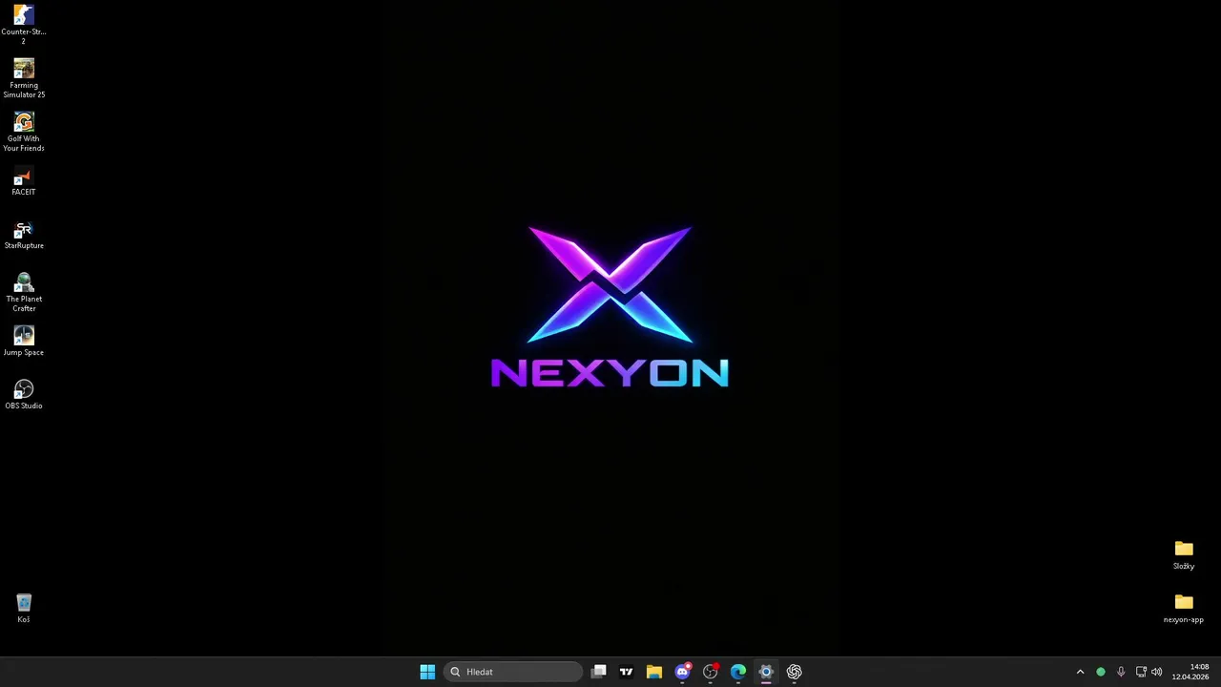Select the Counter-Strike 2 desktop shortcut
Viewport: 1221px width, 687px height.
(24, 25)
